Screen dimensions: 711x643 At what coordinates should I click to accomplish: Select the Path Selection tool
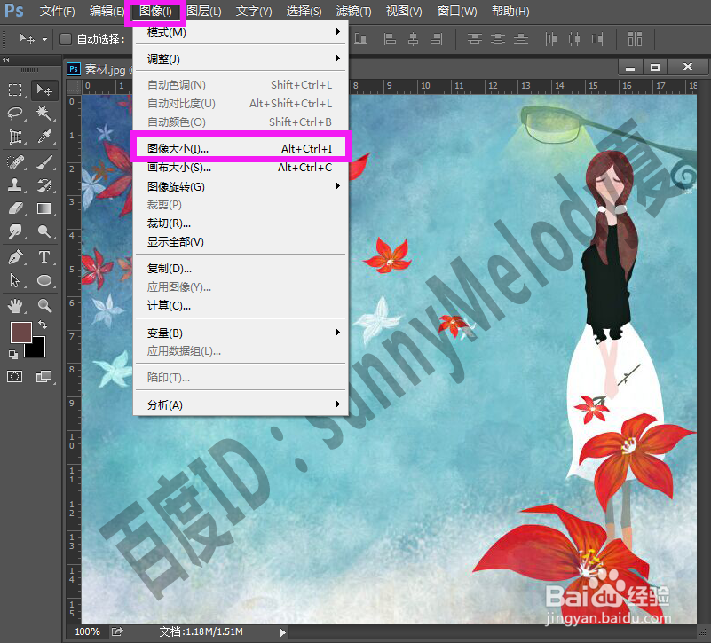tap(15, 280)
